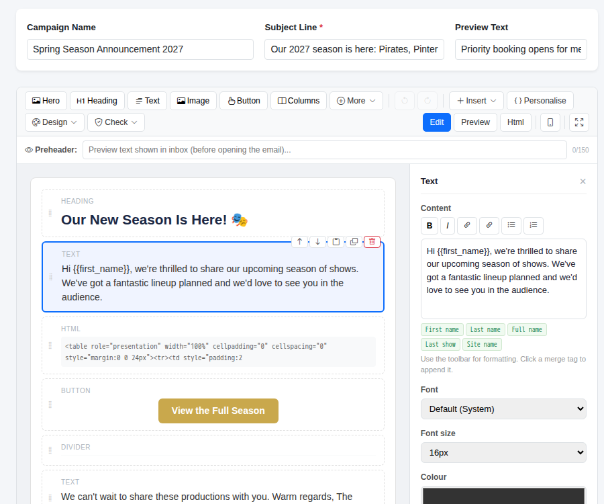Toggle italic formatting in Content toolbar
The image size is (604, 504).
(448, 225)
